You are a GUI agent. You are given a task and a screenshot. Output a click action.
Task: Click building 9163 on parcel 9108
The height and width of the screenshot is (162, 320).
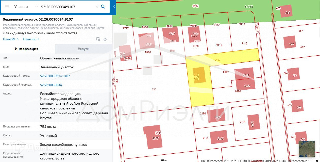[x=194, y=35]
